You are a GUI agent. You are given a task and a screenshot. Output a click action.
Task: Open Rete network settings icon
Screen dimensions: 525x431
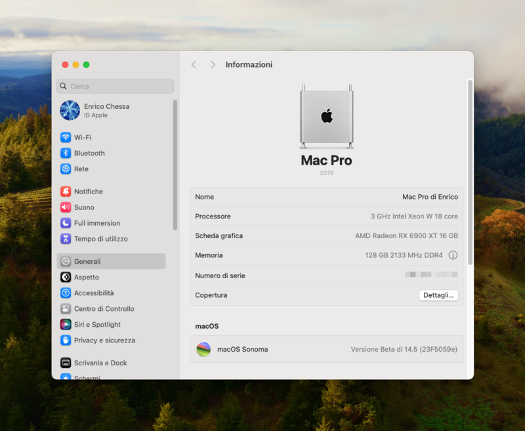(66, 169)
